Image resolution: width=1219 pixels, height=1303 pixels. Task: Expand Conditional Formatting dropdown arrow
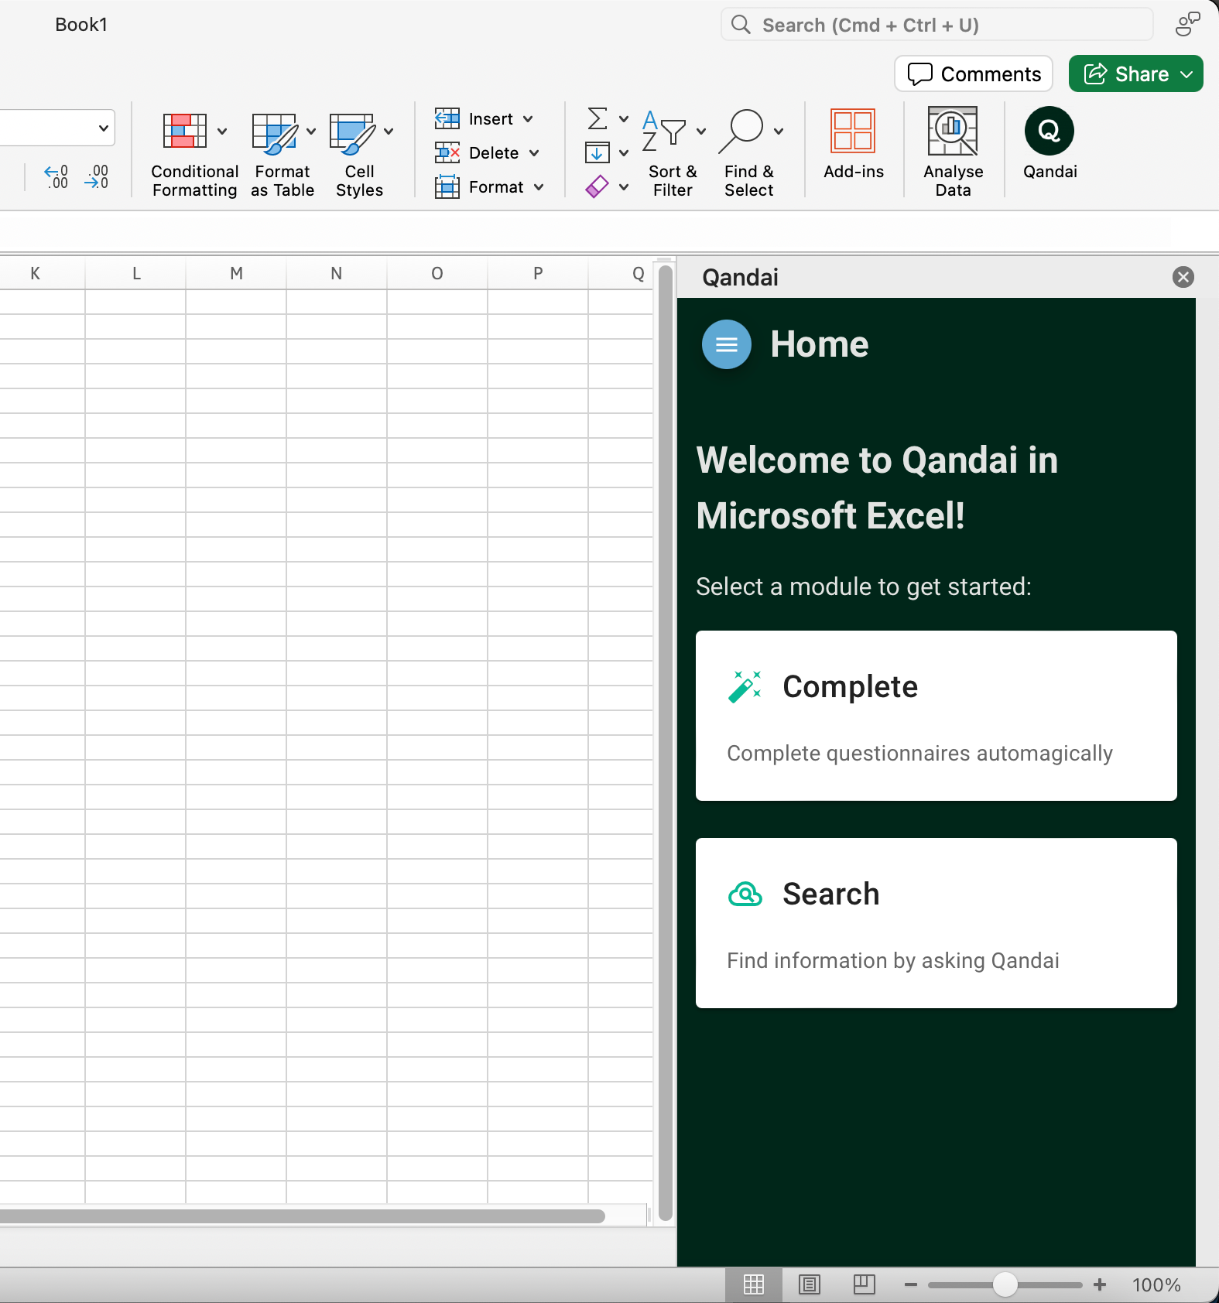222,131
